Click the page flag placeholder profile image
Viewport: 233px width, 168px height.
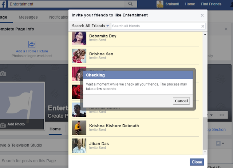22,101
